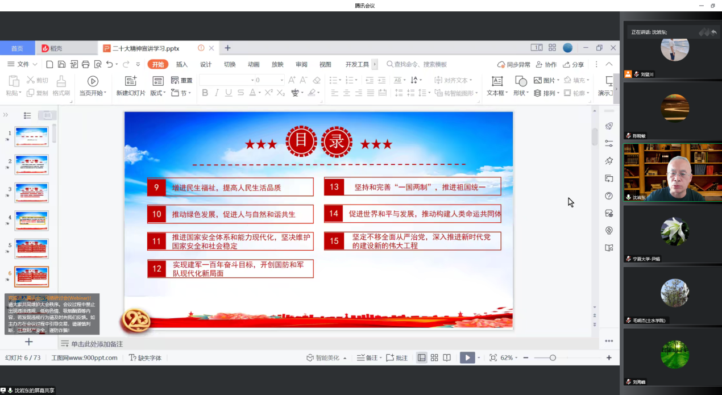Click the New Slide (新建幻灯片) icon
The width and height of the screenshot is (722, 395).
[x=131, y=81]
